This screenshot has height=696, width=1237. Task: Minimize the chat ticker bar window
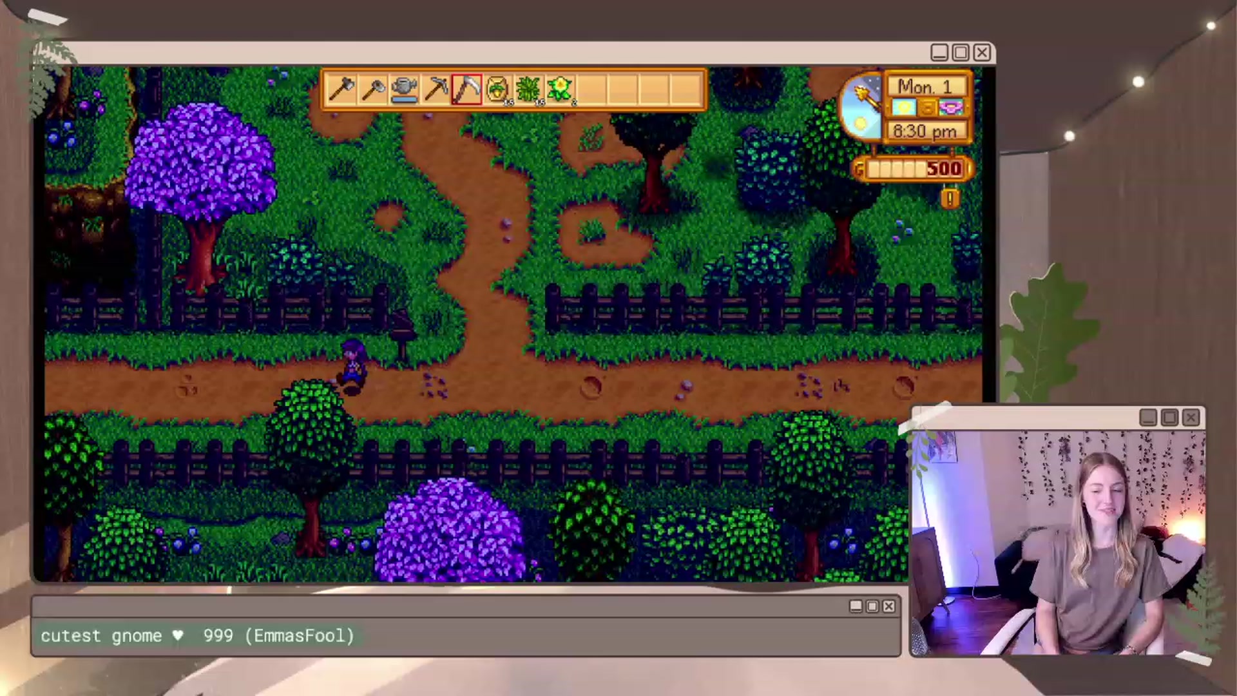coord(856,606)
